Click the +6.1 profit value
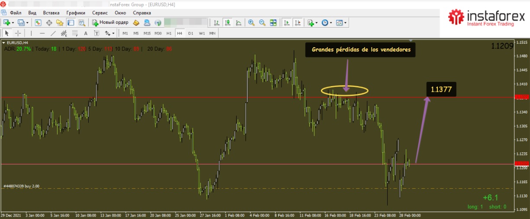This screenshot has height=219, width=530. pyautogui.click(x=490, y=198)
